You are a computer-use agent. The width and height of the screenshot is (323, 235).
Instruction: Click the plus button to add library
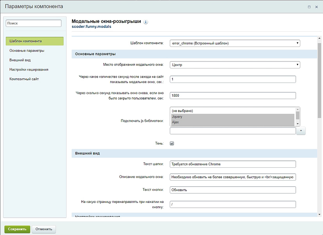[300, 131]
